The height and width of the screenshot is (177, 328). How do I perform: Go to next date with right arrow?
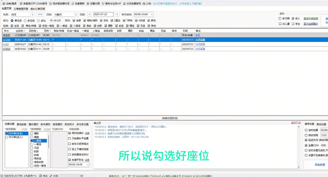point(117,15)
